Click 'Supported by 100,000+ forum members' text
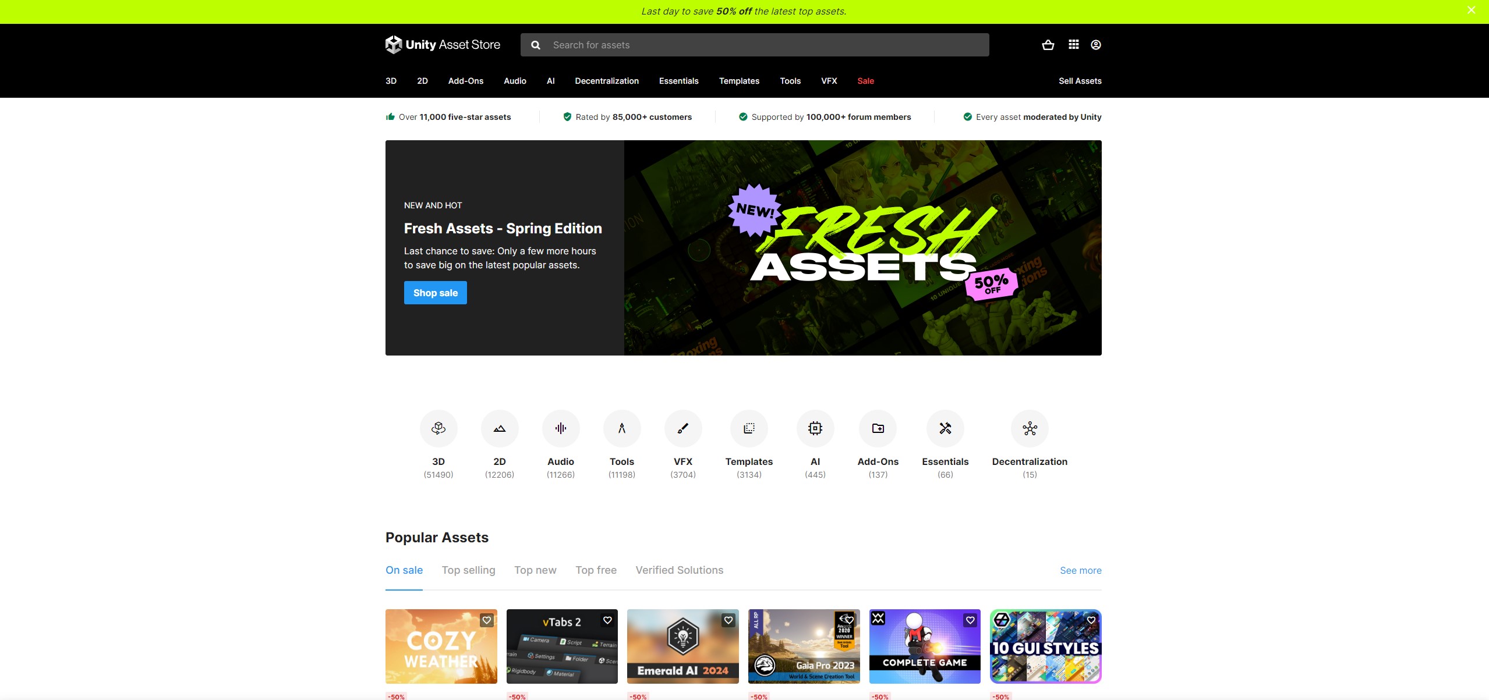This screenshot has height=700, width=1489. (831, 117)
